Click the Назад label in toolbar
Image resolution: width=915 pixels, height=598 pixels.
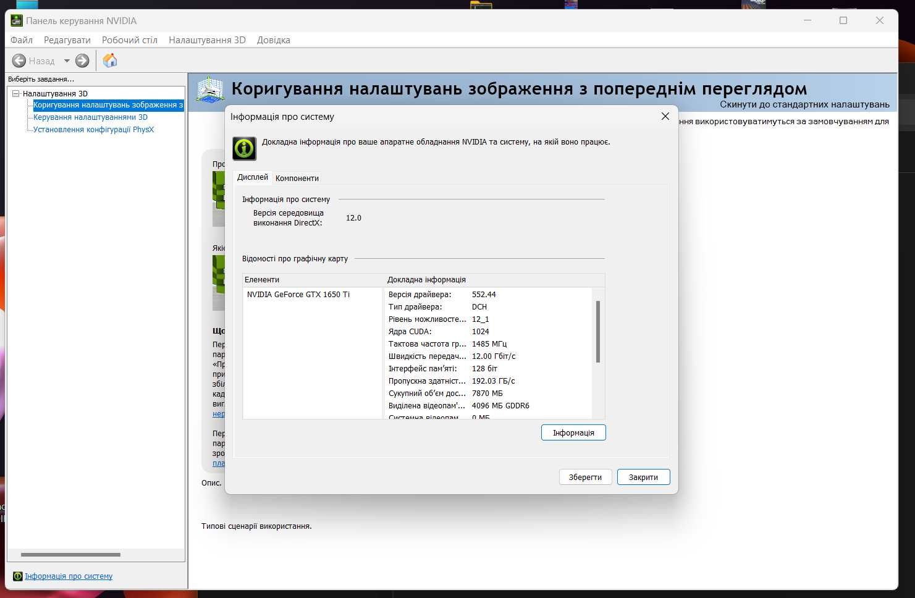pos(41,61)
